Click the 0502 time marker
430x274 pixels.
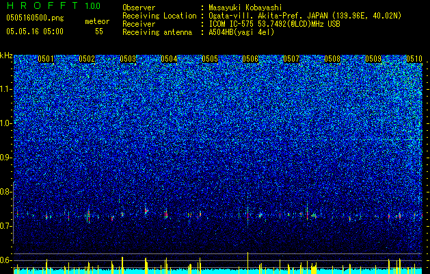point(87,59)
